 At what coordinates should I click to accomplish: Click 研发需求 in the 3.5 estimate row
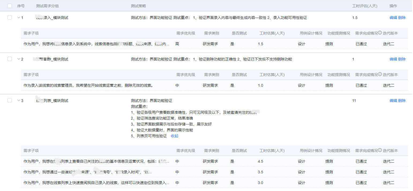pos(210,172)
